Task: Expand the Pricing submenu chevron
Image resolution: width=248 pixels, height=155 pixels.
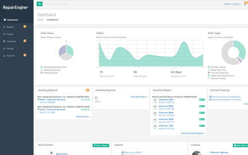Action: 30,48
